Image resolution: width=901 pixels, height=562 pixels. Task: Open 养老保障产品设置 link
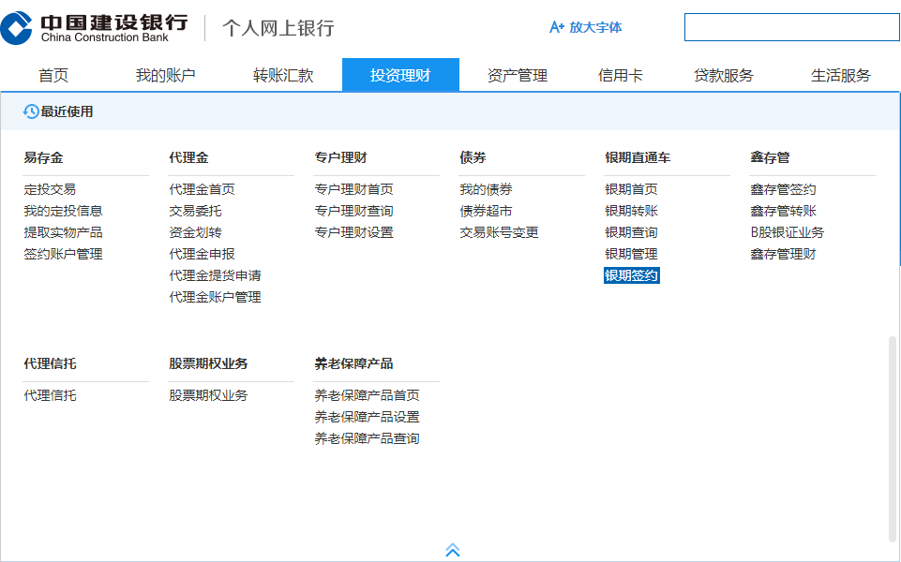pyautogui.click(x=367, y=417)
